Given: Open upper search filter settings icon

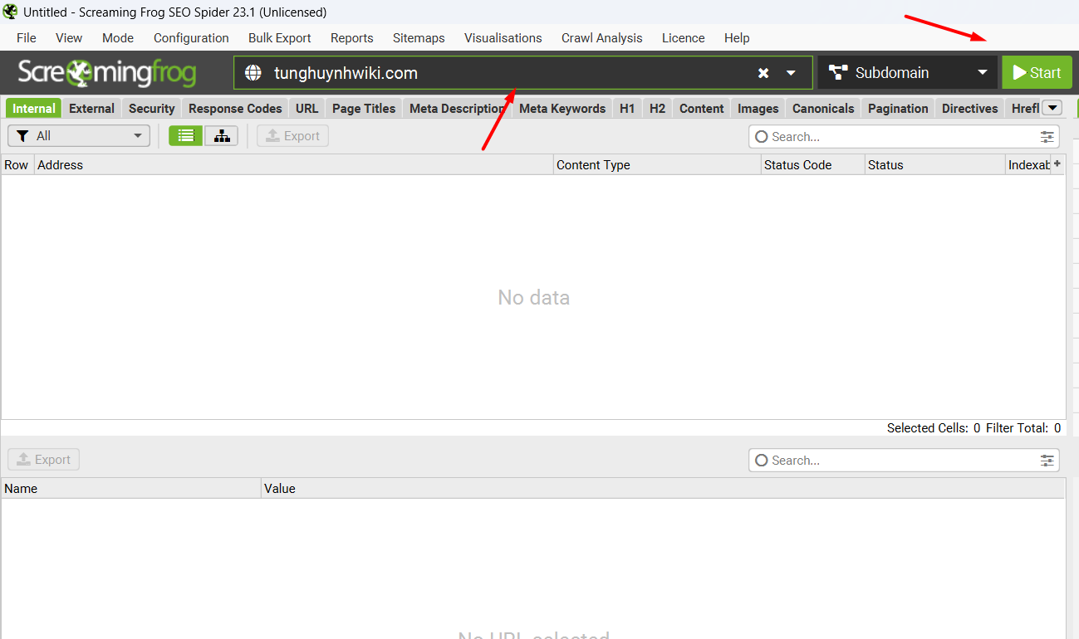Looking at the screenshot, I should pyautogui.click(x=1047, y=137).
